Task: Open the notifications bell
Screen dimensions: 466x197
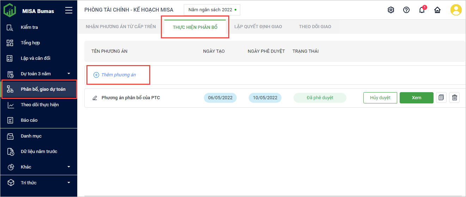Action: coord(422,10)
